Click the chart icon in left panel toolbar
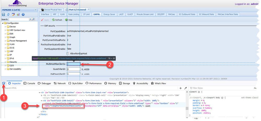Screen dimensions: 261x121 tap(18, 14)
